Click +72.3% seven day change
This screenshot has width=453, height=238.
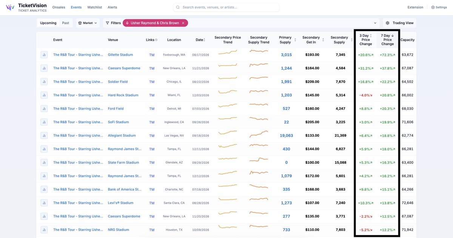point(387,55)
